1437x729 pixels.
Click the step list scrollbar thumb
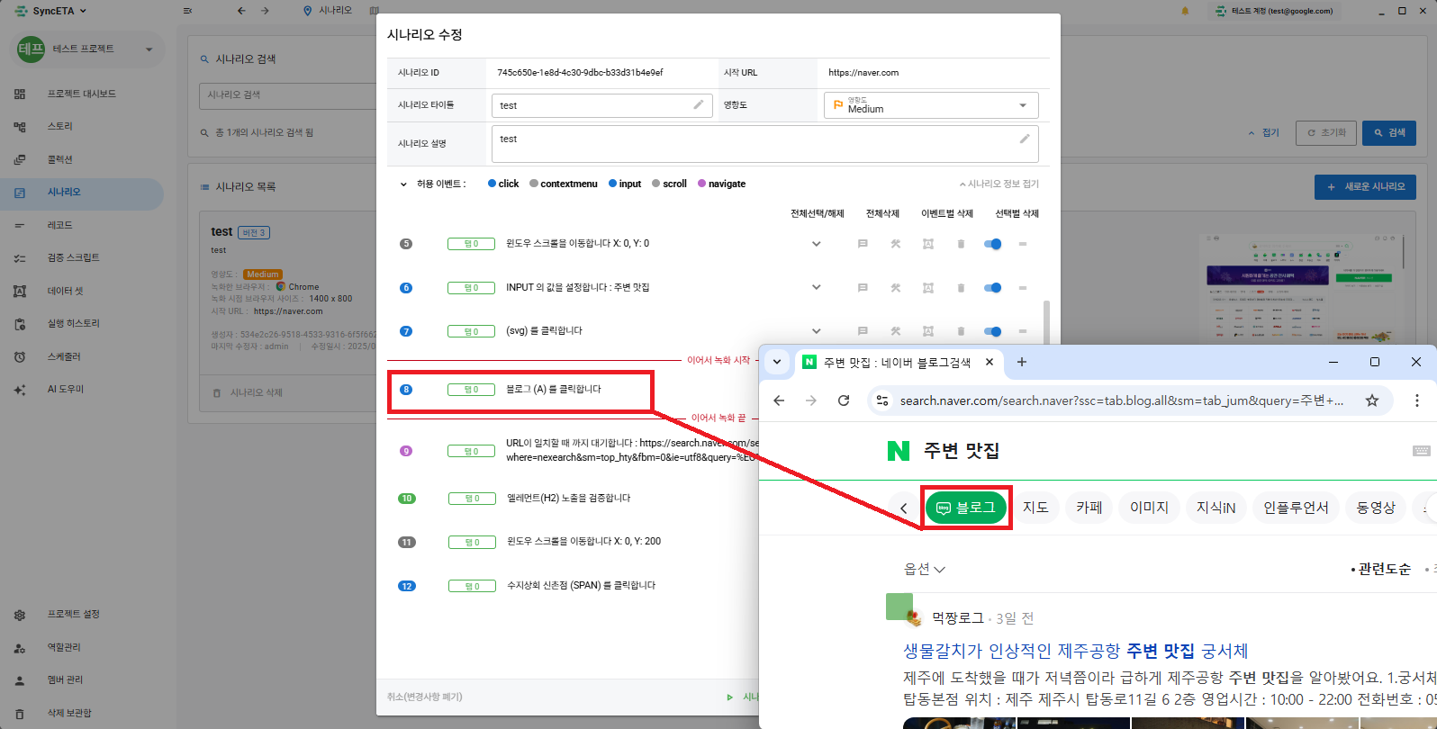[x=1046, y=321]
